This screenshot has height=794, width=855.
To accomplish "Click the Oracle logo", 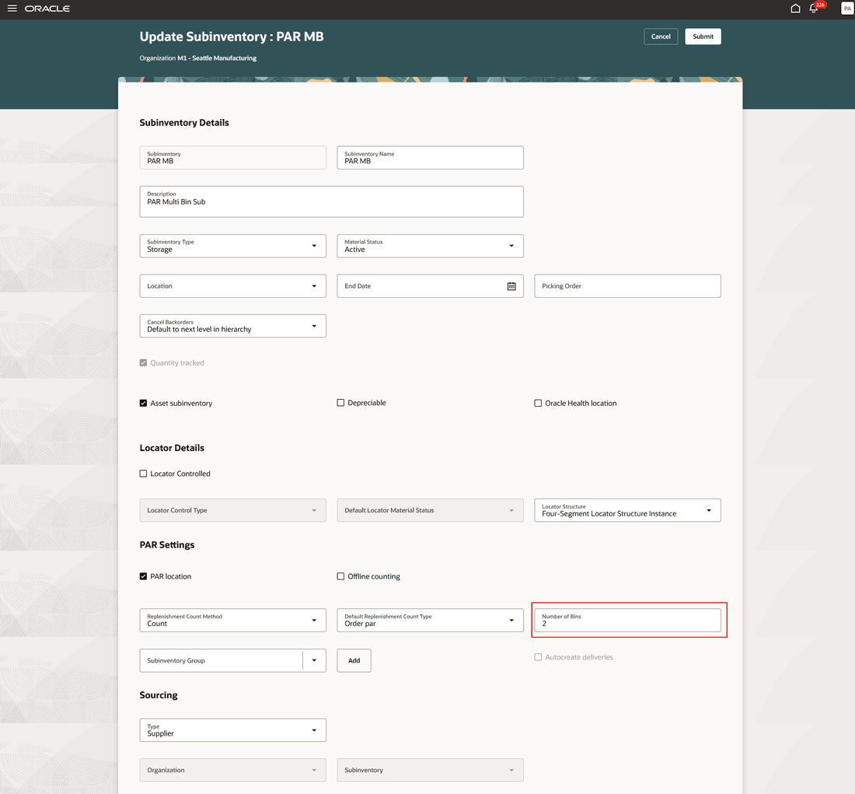I will [x=47, y=9].
